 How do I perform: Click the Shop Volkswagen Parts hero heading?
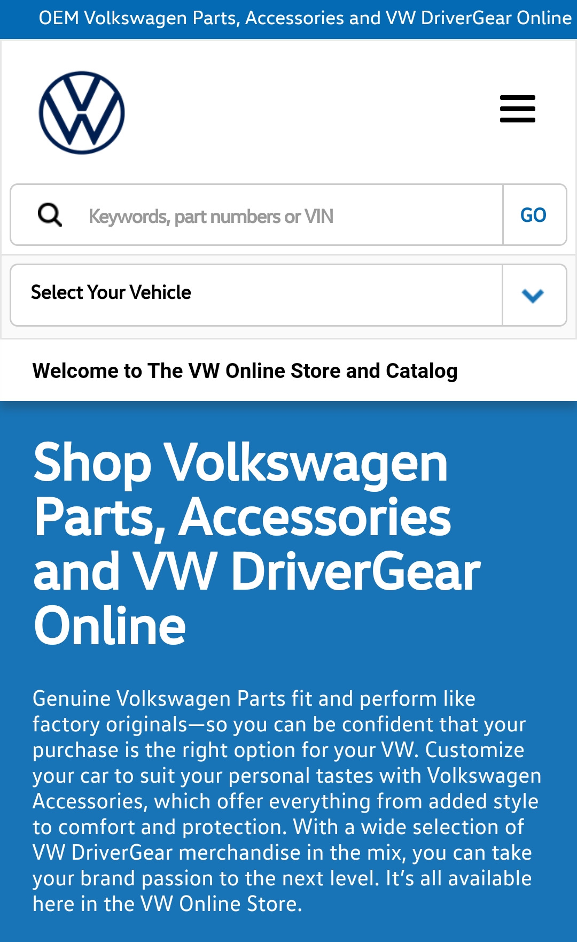pos(256,543)
